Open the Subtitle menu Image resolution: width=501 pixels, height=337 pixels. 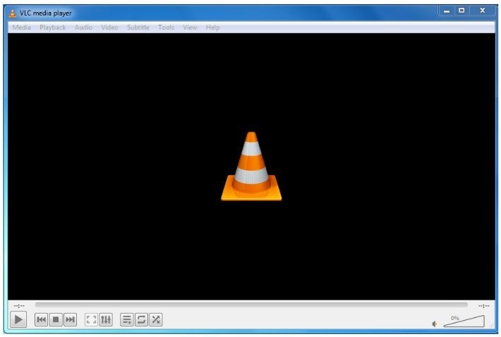[138, 28]
